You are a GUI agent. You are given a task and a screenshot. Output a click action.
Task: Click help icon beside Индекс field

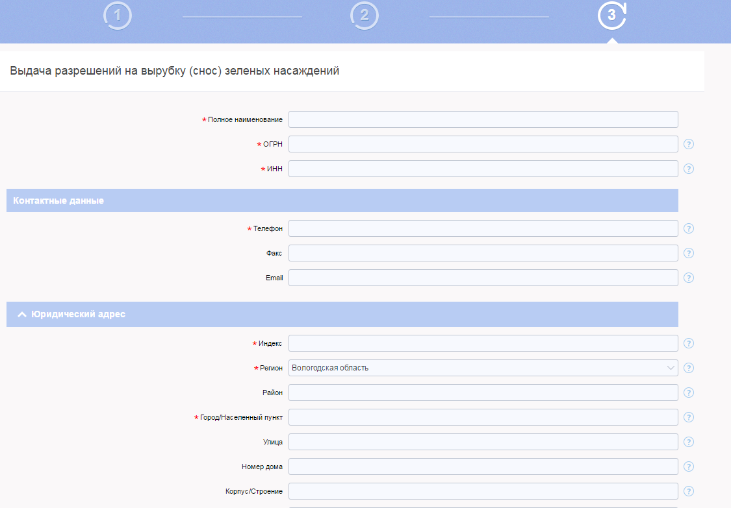(689, 343)
